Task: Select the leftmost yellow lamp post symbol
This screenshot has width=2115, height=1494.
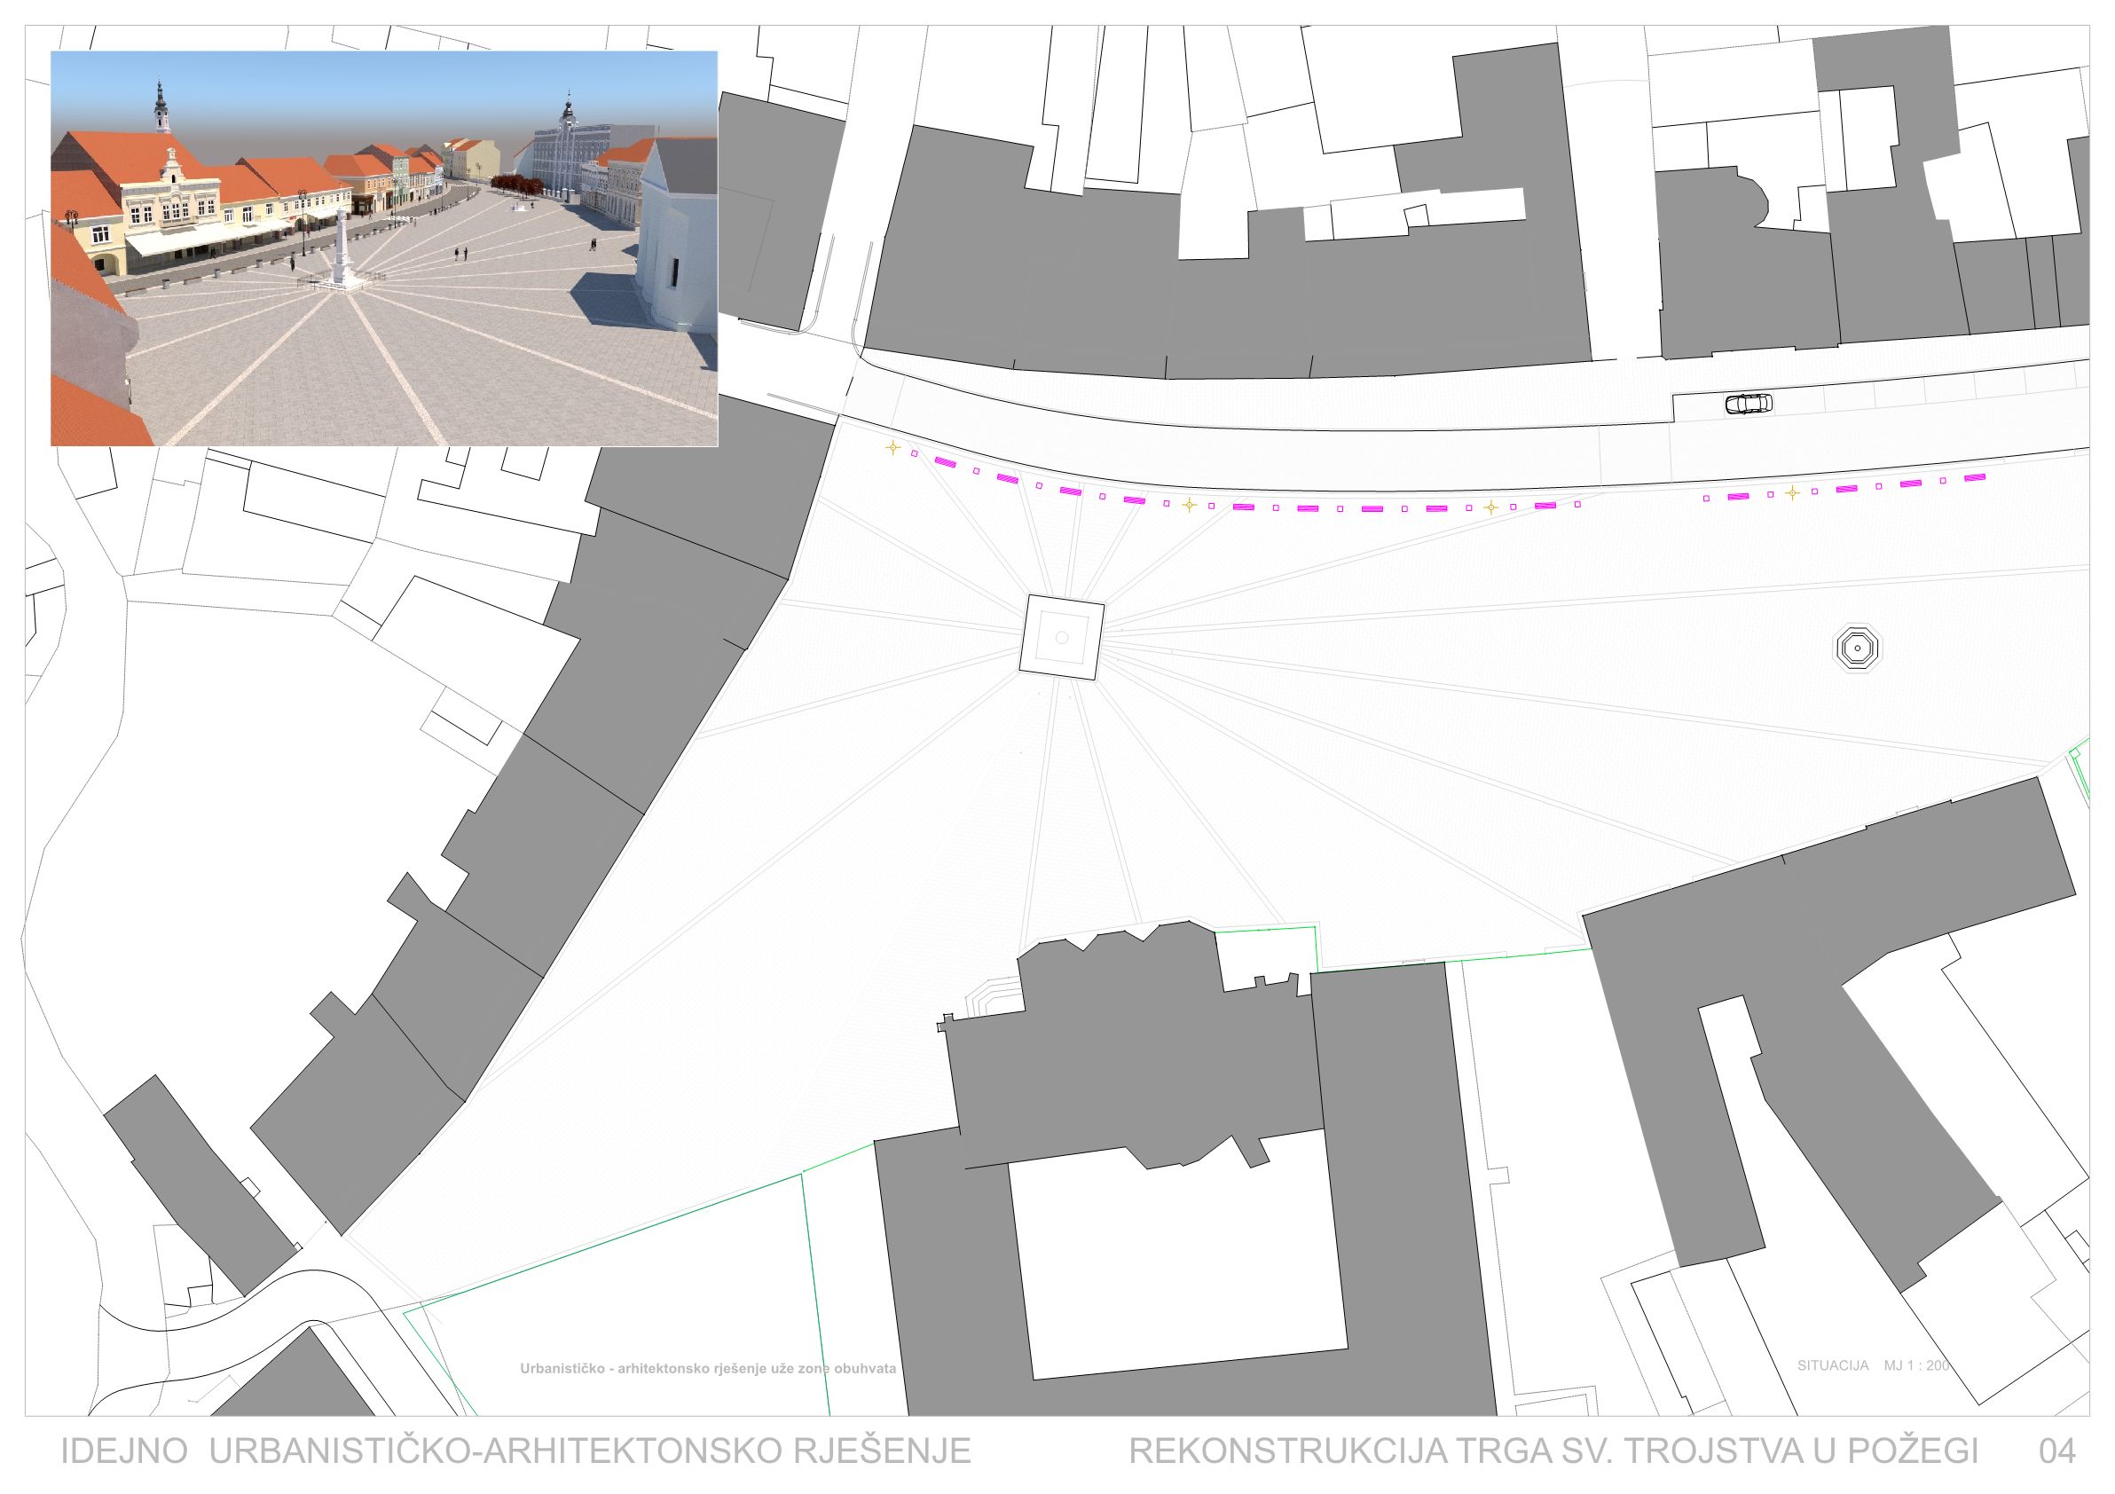Action: click(x=892, y=448)
